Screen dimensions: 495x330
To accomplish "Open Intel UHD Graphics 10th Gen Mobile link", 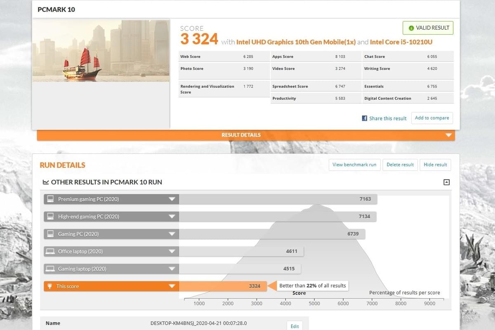I will [296, 42].
